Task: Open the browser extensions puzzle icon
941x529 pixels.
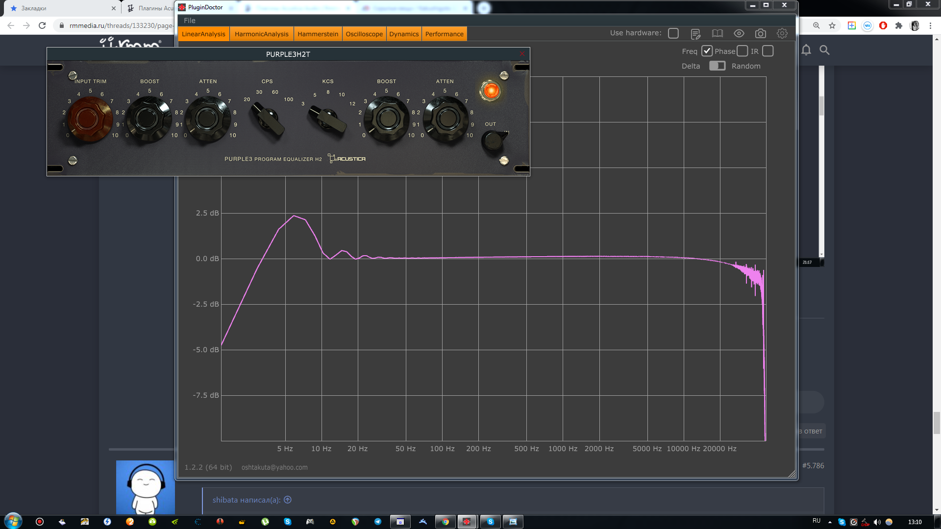Action: [899, 25]
